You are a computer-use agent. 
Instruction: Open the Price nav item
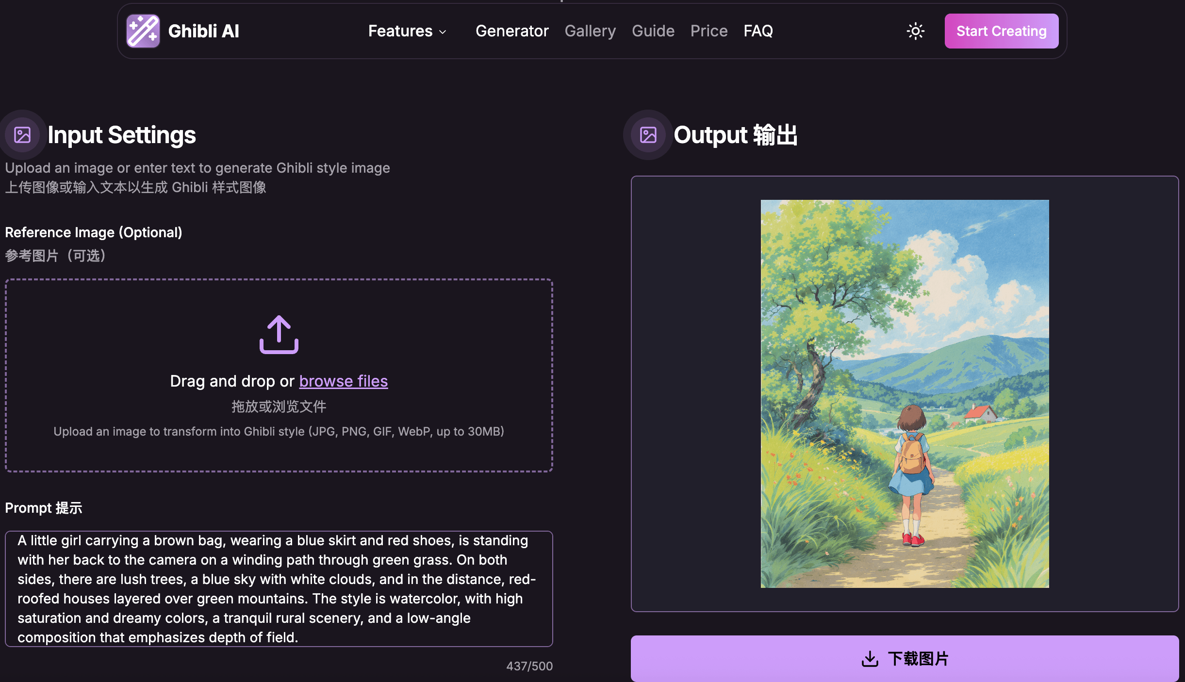(709, 31)
